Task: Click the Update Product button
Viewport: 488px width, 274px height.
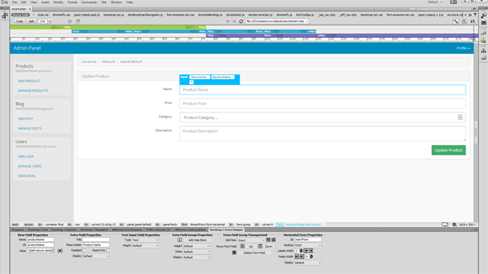Action: tap(448, 150)
